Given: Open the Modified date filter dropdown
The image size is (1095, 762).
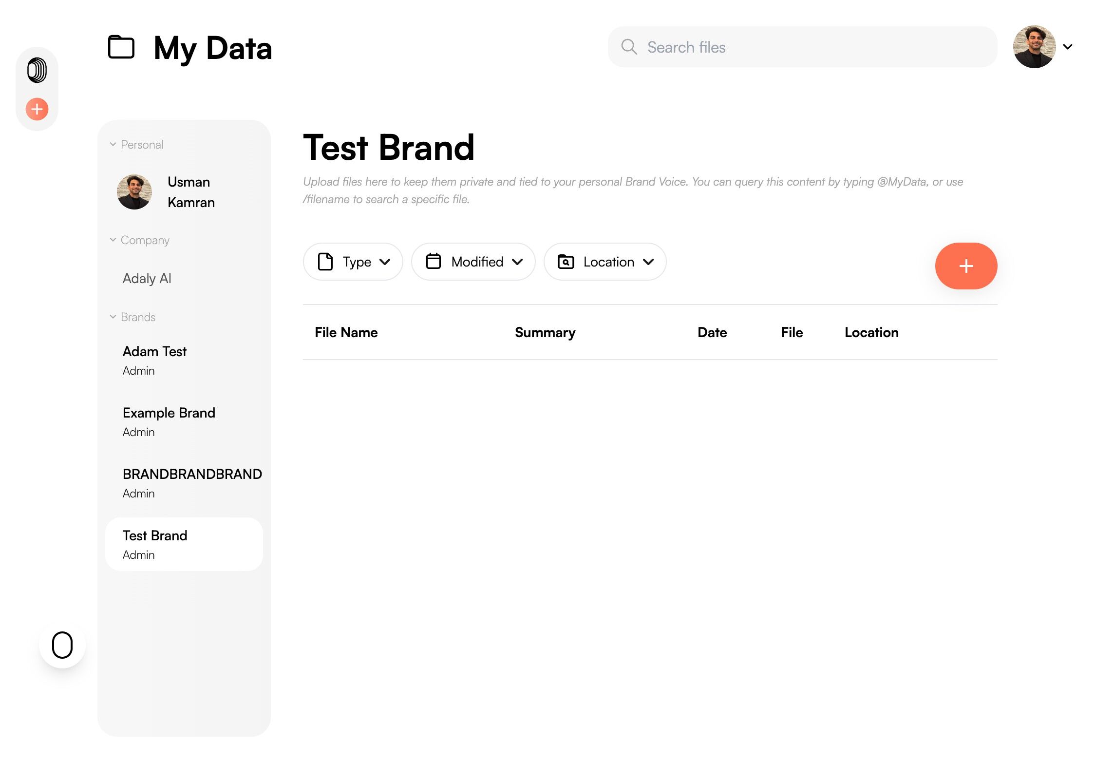Looking at the screenshot, I should (473, 262).
